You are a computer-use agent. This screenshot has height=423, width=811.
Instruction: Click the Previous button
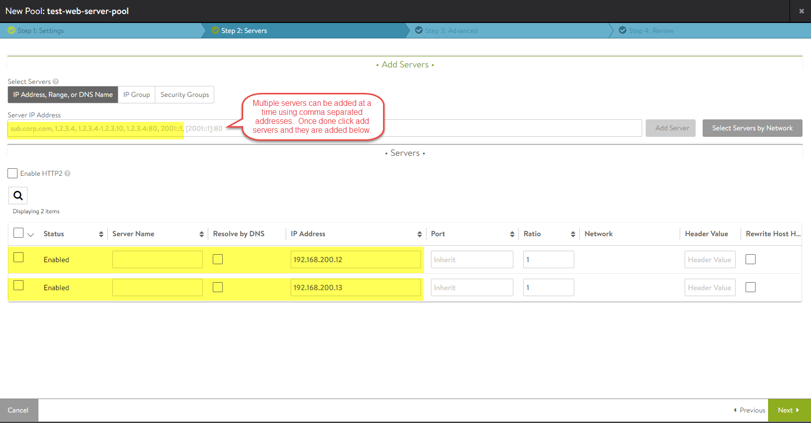pos(749,410)
